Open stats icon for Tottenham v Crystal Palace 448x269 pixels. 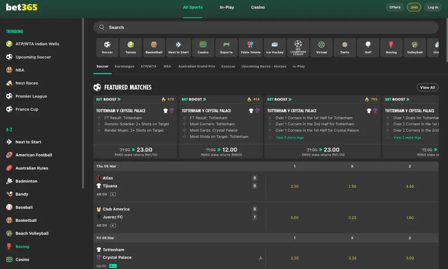click(x=260, y=258)
